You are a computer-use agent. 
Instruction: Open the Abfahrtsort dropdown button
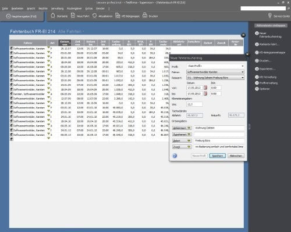point(182,128)
